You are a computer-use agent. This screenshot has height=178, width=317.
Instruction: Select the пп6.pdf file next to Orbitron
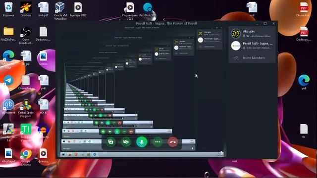pyautogui.click(x=43, y=9)
